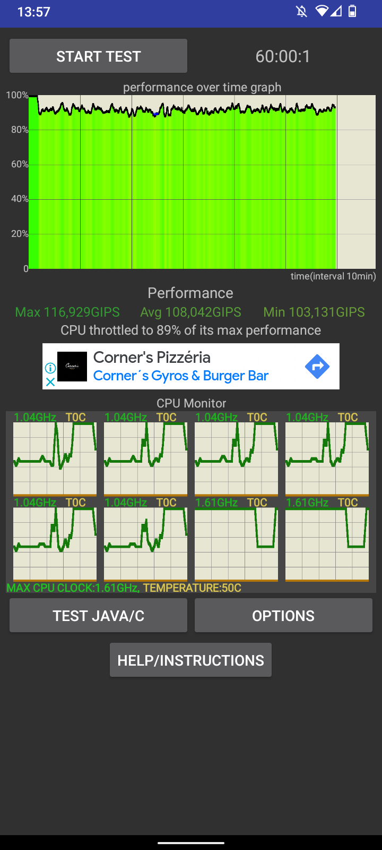Tap the muted notifications bell icon

click(x=301, y=11)
